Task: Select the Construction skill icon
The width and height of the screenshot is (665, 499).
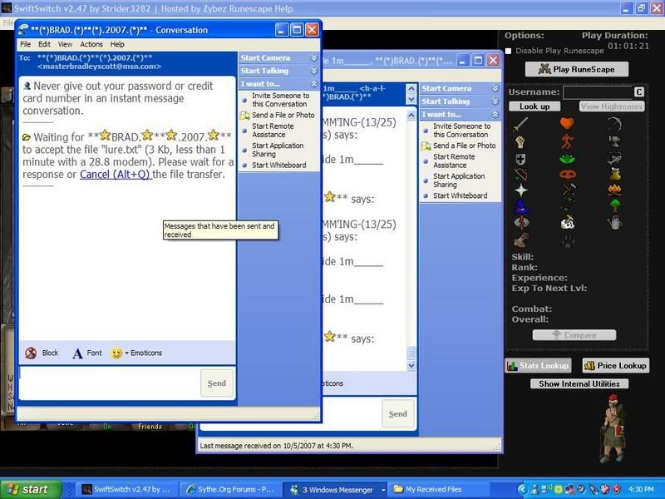Action: [521, 240]
